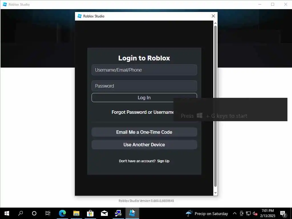Open the notification center icon
The image size is (292, 219).
(x=283, y=213)
